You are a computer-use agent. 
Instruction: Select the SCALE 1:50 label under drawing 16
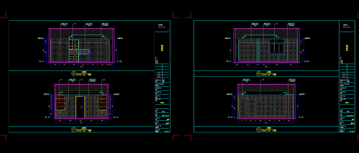click(x=81, y=75)
